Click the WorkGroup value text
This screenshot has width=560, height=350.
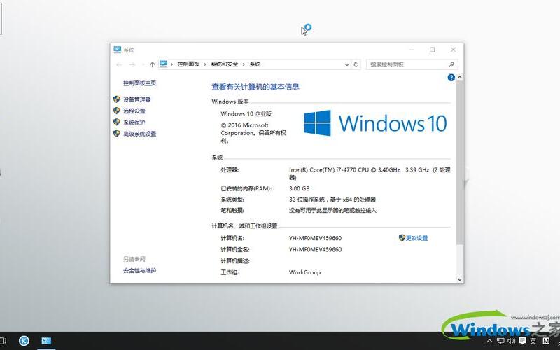tap(304, 272)
